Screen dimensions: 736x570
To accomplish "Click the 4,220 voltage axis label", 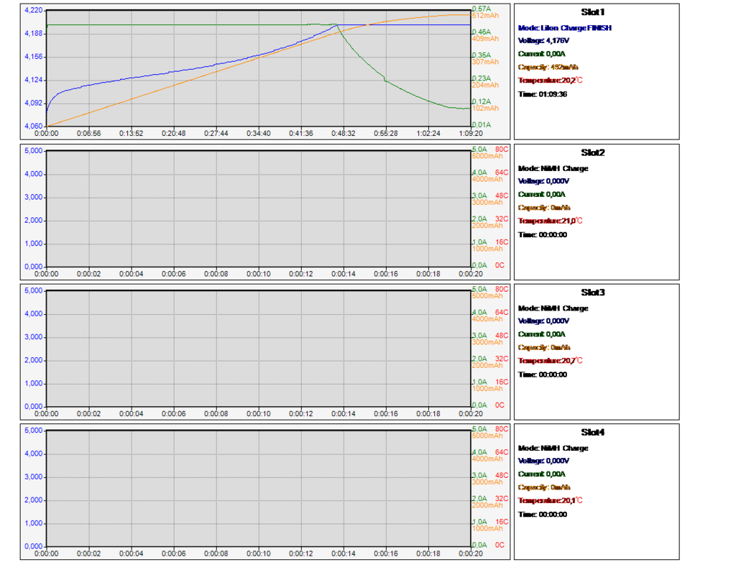I will pyautogui.click(x=34, y=11).
